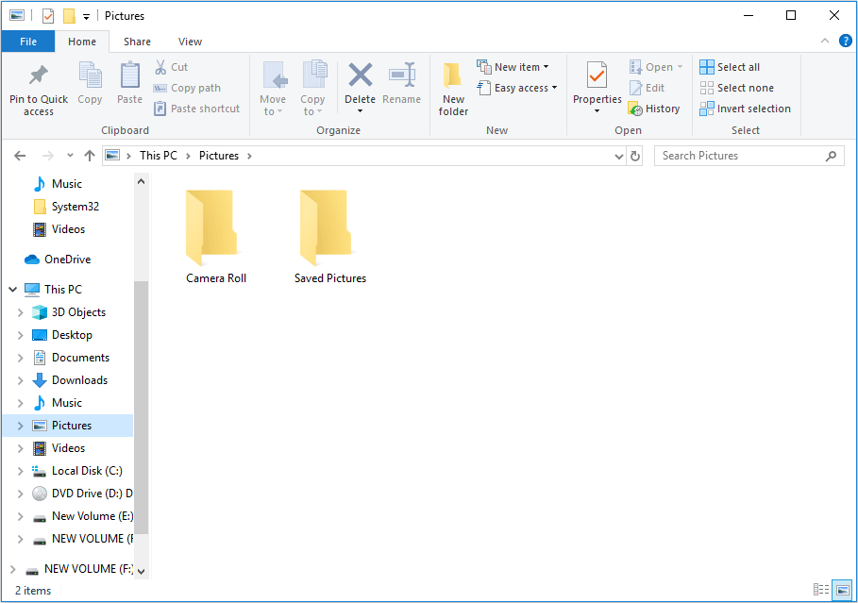Click Pictures in the address bar
The width and height of the screenshot is (858, 603).
(219, 156)
